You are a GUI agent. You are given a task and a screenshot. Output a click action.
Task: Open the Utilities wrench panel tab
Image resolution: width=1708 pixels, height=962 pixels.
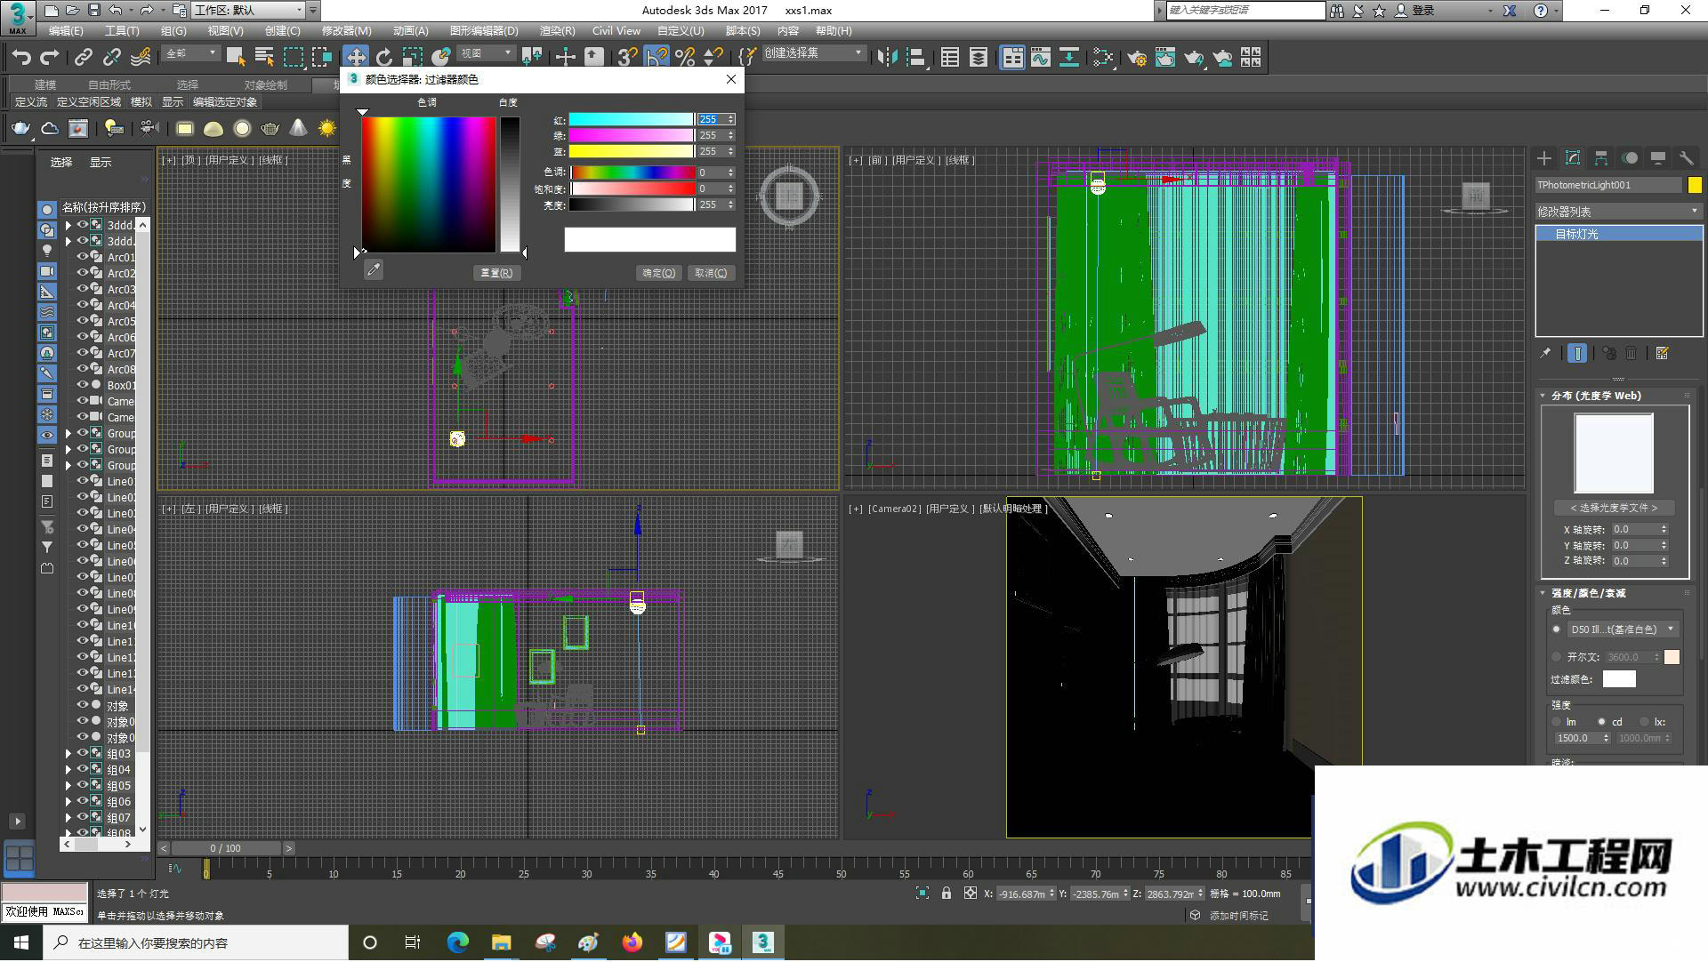[x=1687, y=158]
